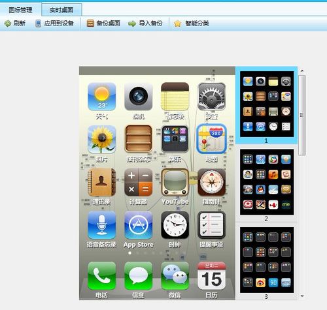
Task: Select the Contacts 通讯录 icon
Action: tap(102, 182)
